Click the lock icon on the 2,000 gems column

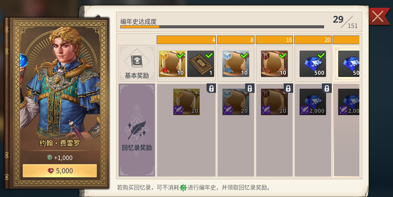coord(327,88)
